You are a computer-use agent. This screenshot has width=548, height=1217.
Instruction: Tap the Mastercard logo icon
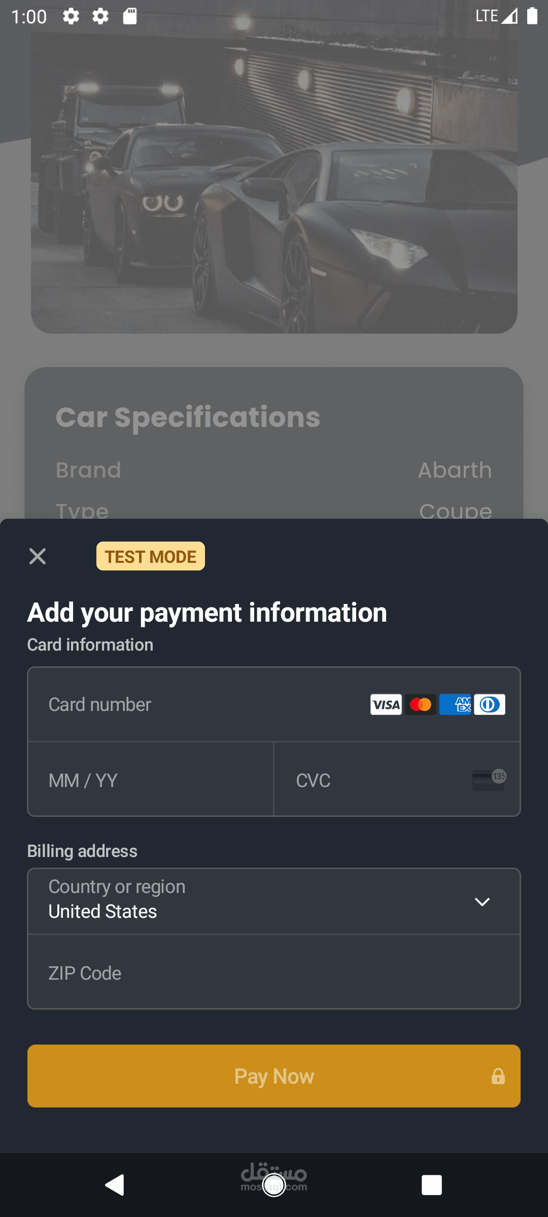point(421,704)
